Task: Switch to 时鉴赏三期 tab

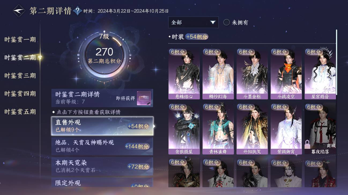Action: click(20, 76)
